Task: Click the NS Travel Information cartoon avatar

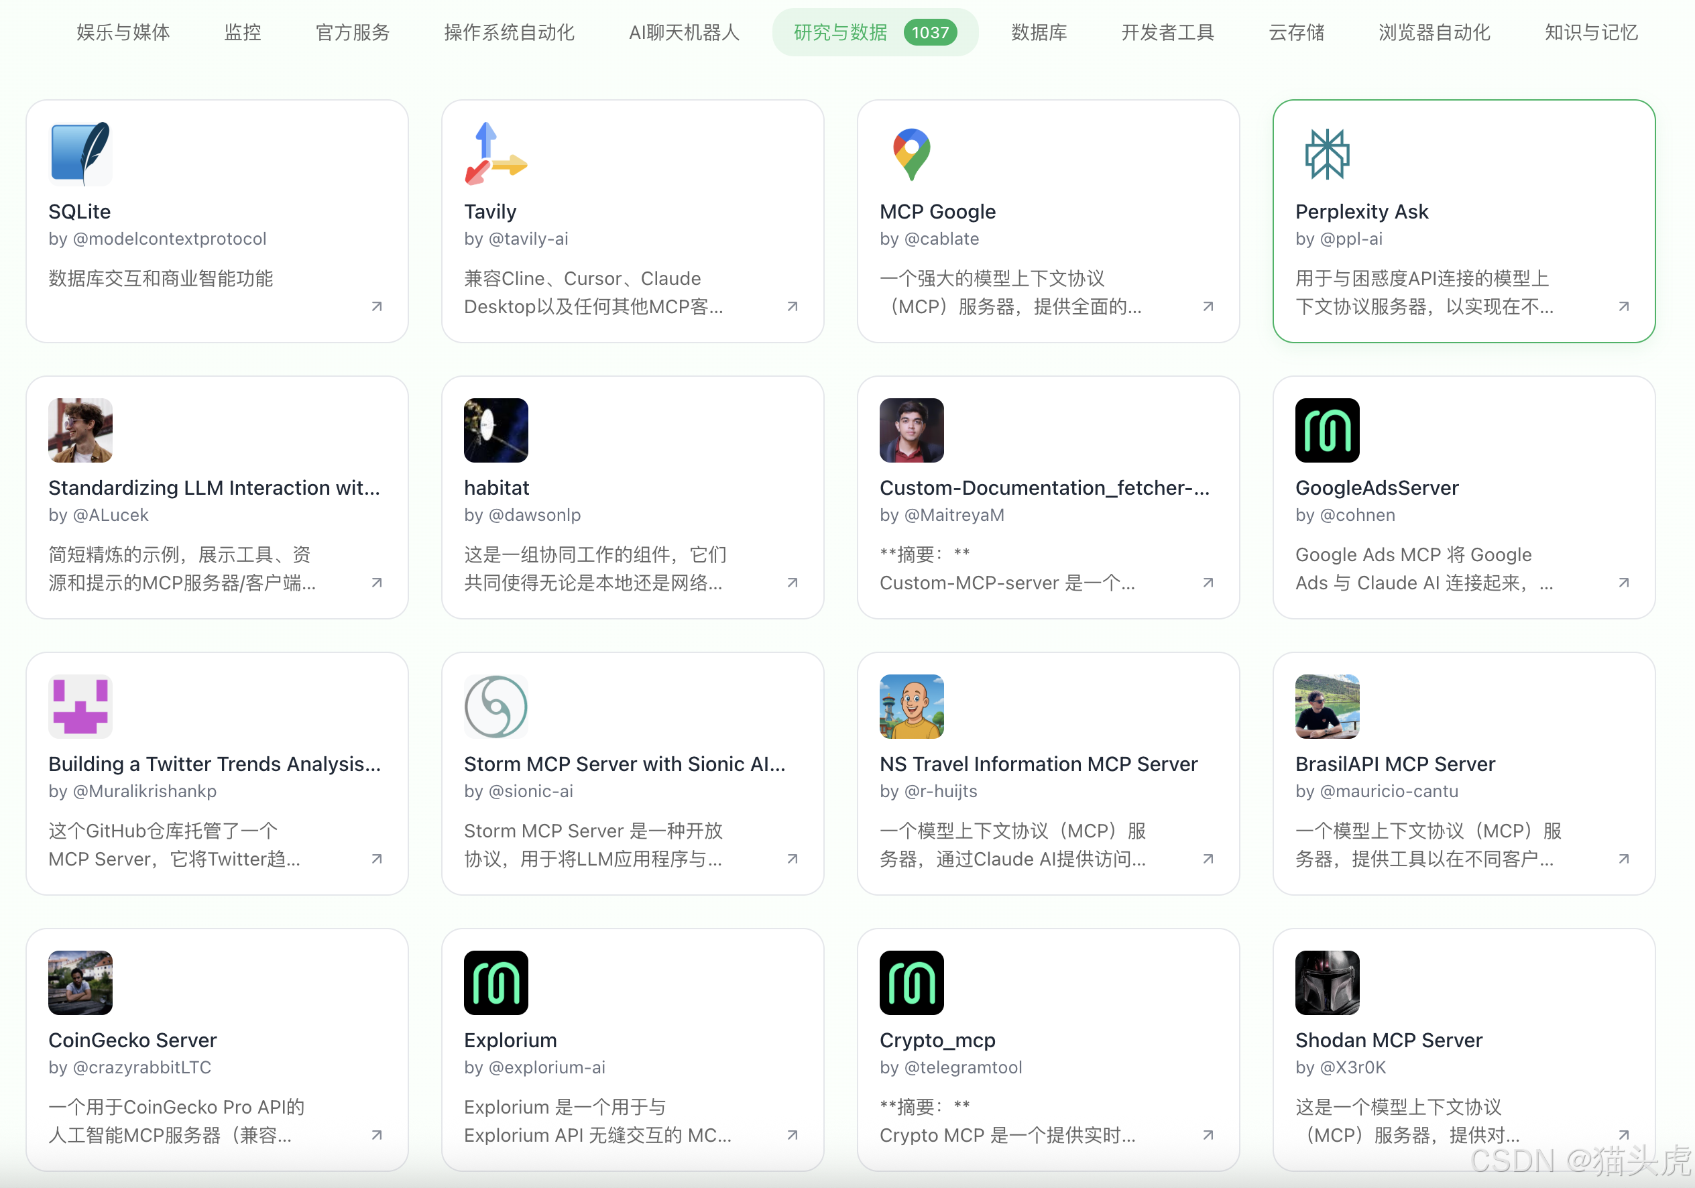Action: point(912,707)
